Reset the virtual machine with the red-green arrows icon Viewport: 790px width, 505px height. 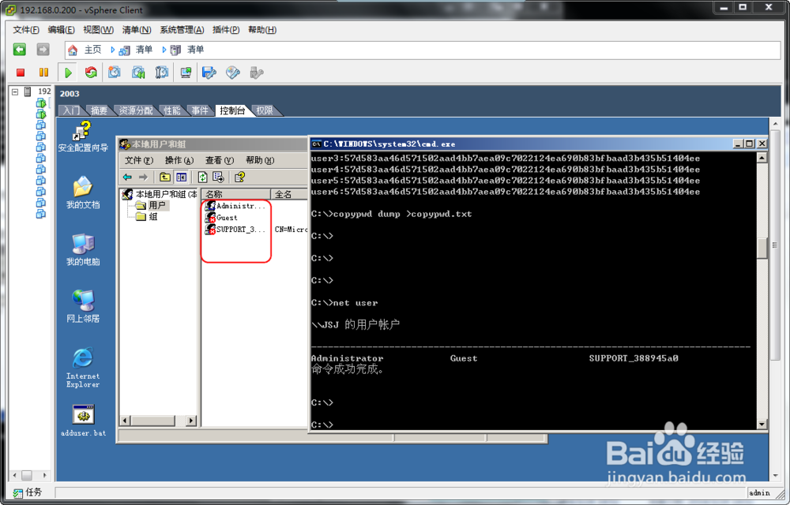pyautogui.click(x=91, y=73)
